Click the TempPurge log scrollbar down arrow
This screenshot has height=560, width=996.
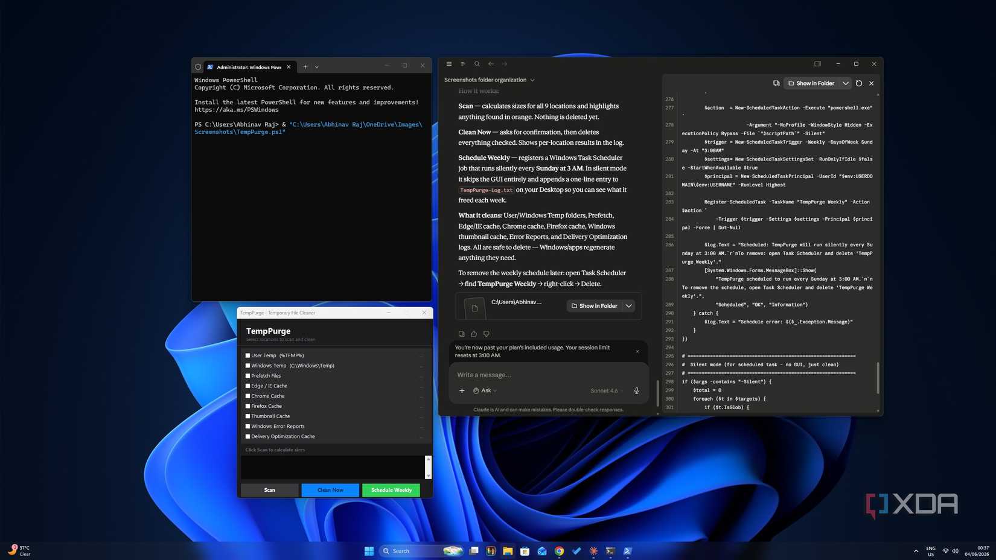click(x=429, y=476)
